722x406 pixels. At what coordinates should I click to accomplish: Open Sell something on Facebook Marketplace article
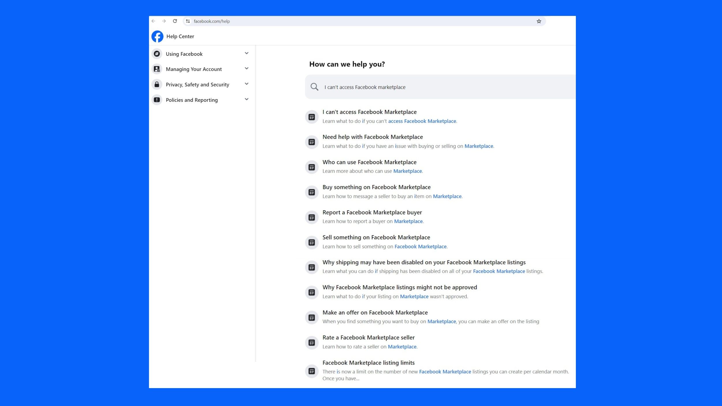(x=376, y=237)
